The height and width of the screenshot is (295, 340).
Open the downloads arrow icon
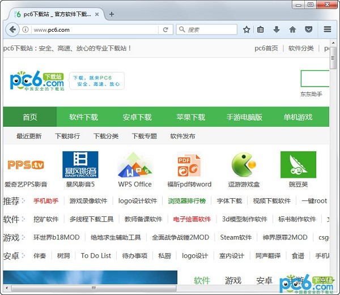point(277,29)
